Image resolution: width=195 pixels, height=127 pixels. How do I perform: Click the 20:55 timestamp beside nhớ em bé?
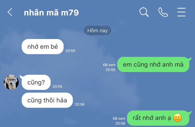[70, 51]
